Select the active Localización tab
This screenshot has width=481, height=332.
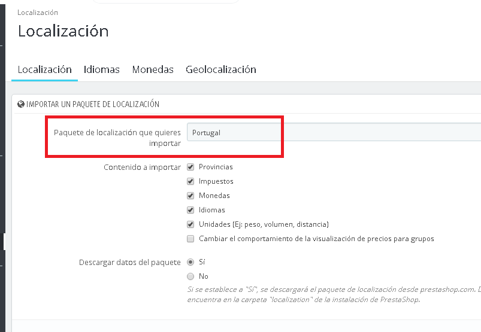tap(45, 69)
